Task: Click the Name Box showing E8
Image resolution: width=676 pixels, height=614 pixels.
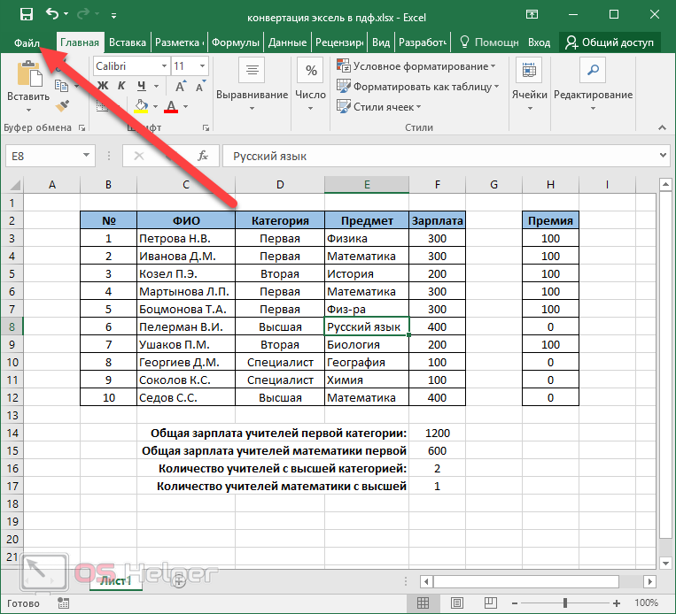Action: pos(43,156)
